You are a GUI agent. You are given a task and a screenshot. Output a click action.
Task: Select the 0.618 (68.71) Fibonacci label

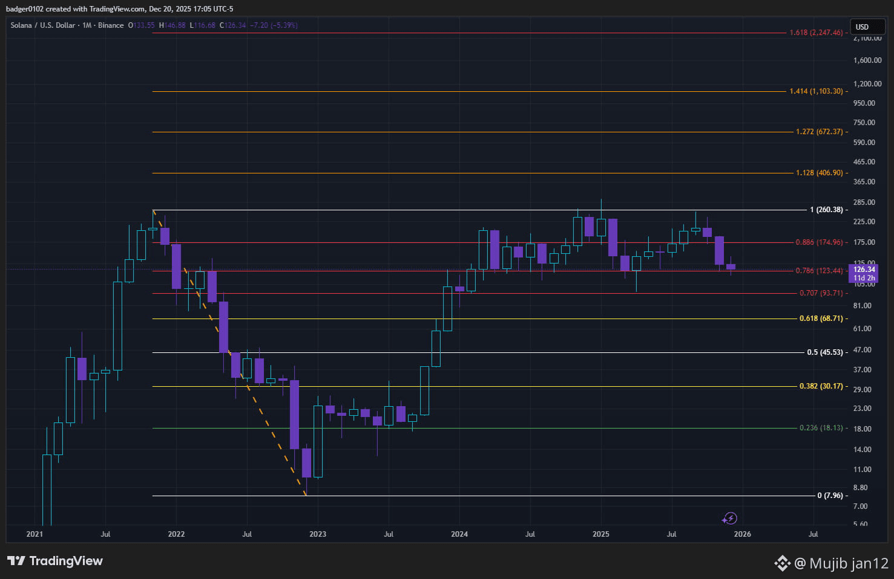(821, 319)
